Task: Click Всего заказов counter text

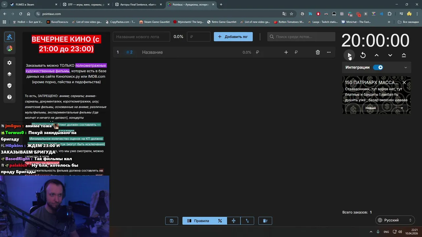Action: tap(357, 212)
